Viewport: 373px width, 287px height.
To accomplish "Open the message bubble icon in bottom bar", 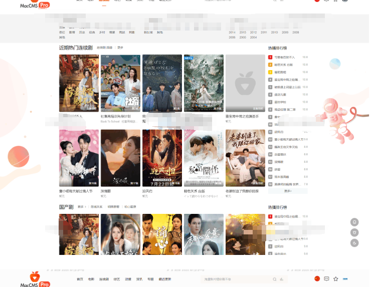I will (x=326, y=278).
